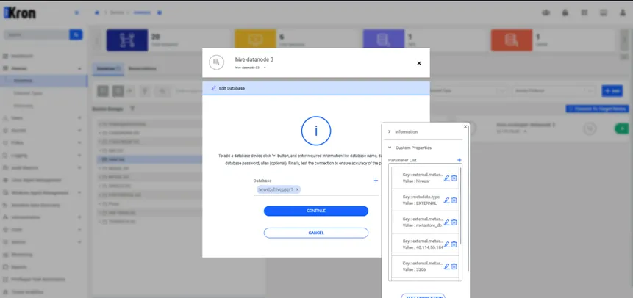Edit the metadata.type EXTERNAL parameter
633x298 pixels.
pos(446,200)
